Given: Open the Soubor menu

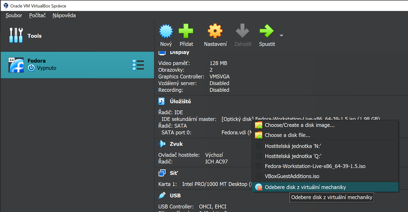Looking at the screenshot, I should pyautogui.click(x=14, y=15).
